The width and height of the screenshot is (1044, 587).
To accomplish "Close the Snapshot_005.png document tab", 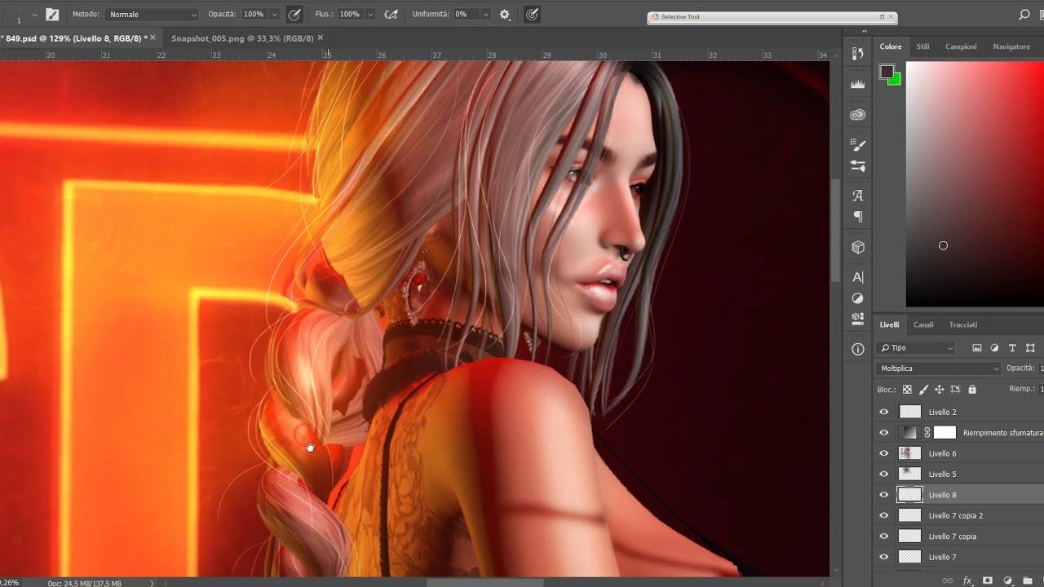I will [321, 38].
